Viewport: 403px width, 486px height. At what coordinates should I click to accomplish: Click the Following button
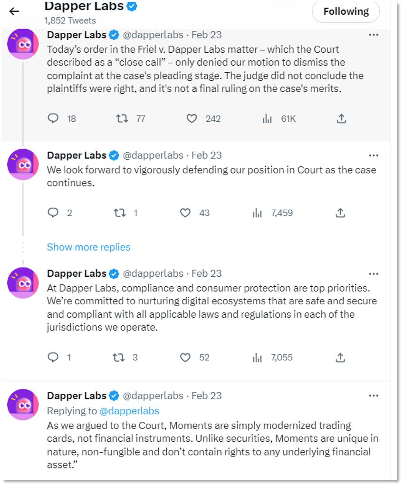click(345, 11)
